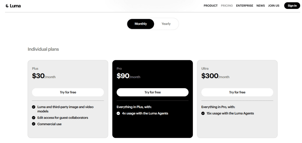Go to the Pricing nav item
The height and width of the screenshot is (143, 302).
click(227, 6)
